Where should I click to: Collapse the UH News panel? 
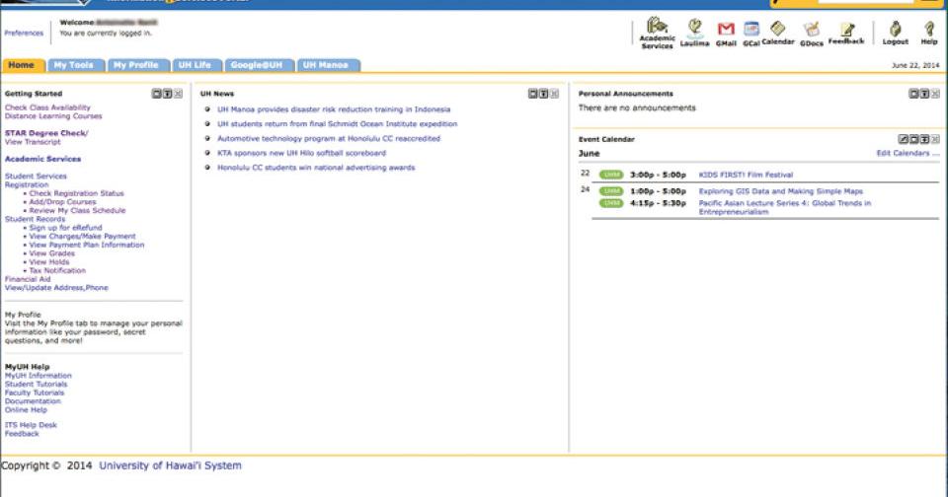pyautogui.click(x=532, y=94)
